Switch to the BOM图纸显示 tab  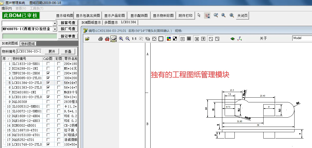[x=91, y=22]
